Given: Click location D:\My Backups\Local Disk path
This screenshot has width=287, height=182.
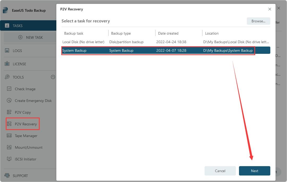Looking at the screenshot, I should pyautogui.click(x=236, y=42).
